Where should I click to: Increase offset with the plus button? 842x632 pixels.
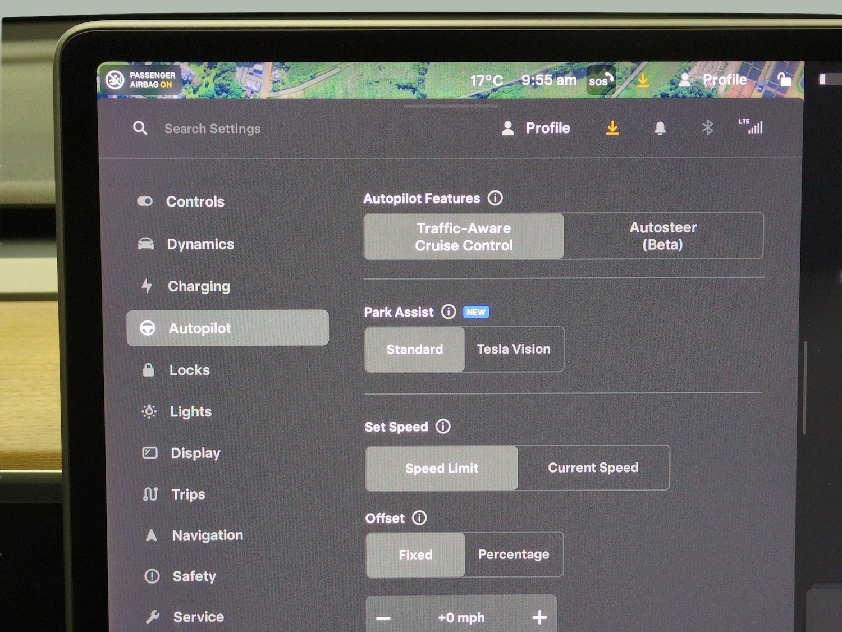[539, 617]
